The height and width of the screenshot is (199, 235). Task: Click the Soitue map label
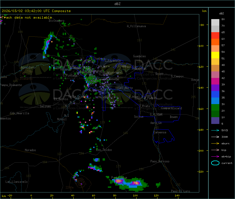coord(139,117)
